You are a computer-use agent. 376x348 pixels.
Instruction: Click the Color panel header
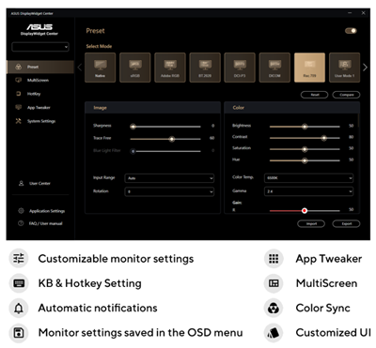pyautogui.click(x=292, y=108)
